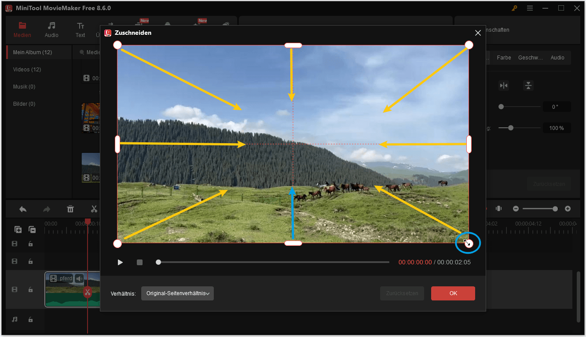Zoom out of the timeline

pyautogui.click(x=516, y=209)
